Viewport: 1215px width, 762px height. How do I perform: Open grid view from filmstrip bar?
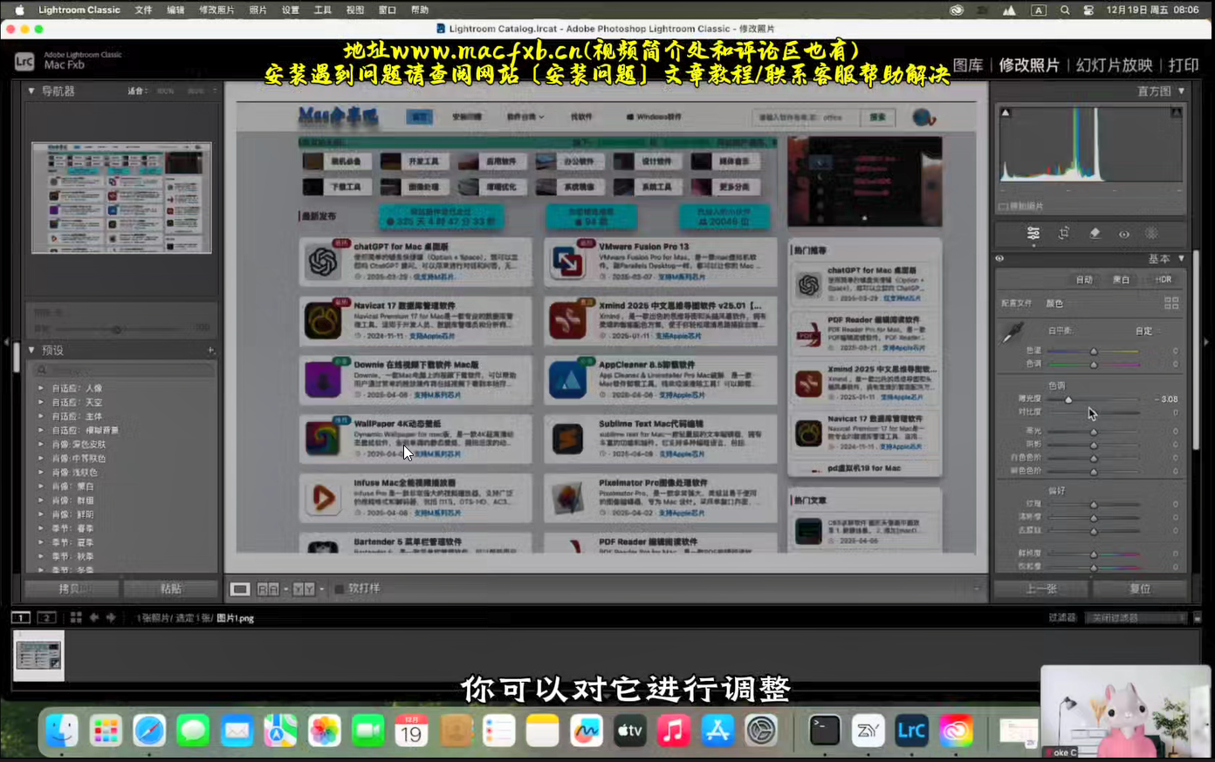76,617
